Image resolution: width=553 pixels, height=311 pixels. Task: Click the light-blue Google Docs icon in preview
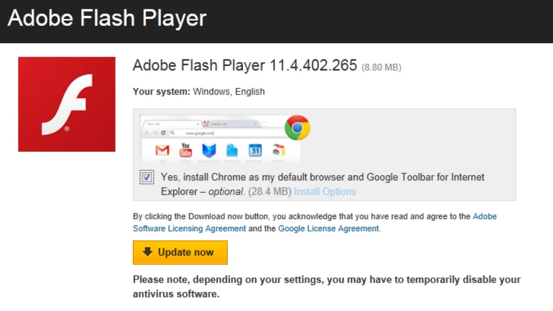[x=232, y=150]
